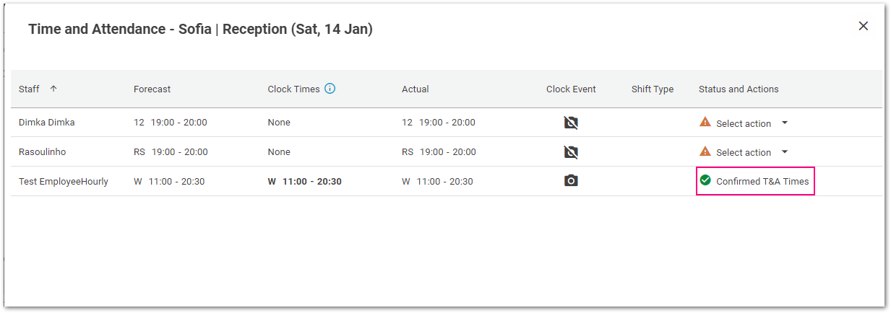Click the Clock Times info icon
The height and width of the screenshot is (313, 891).
(x=330, y=89)
